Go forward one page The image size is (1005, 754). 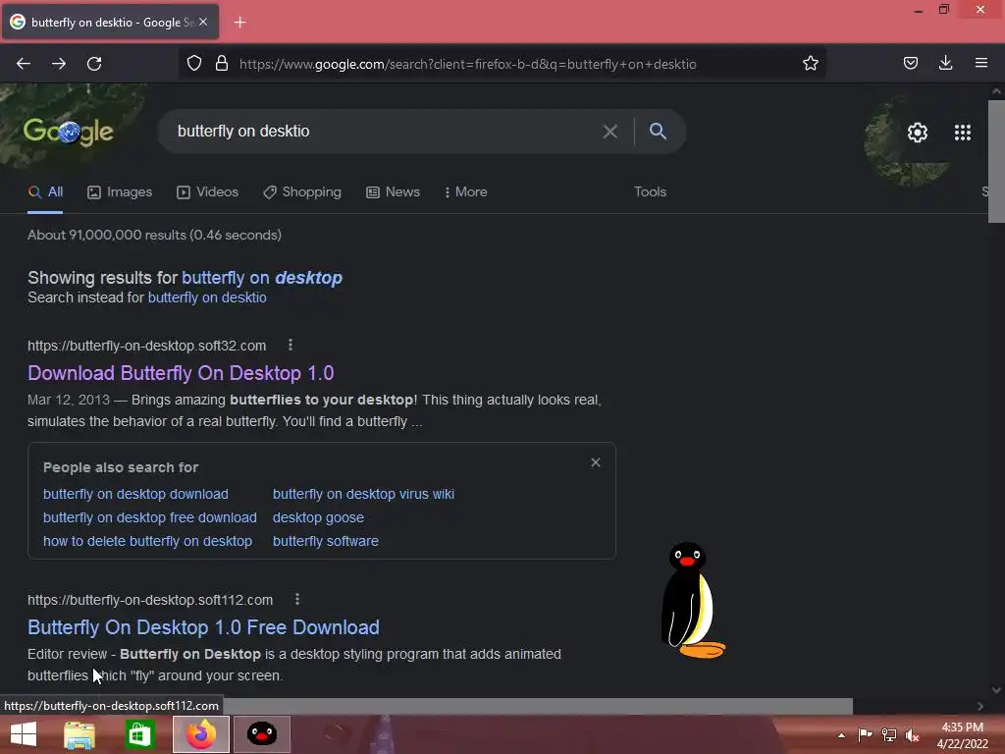(59, 64)
